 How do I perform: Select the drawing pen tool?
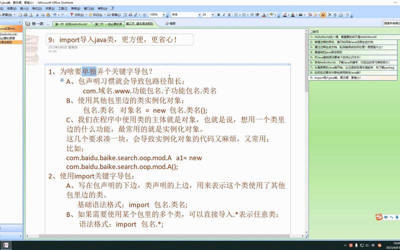(x=284, y=14)
